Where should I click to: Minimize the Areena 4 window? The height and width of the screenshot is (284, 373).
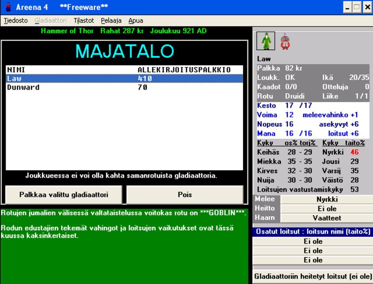(x=347, y=7)
